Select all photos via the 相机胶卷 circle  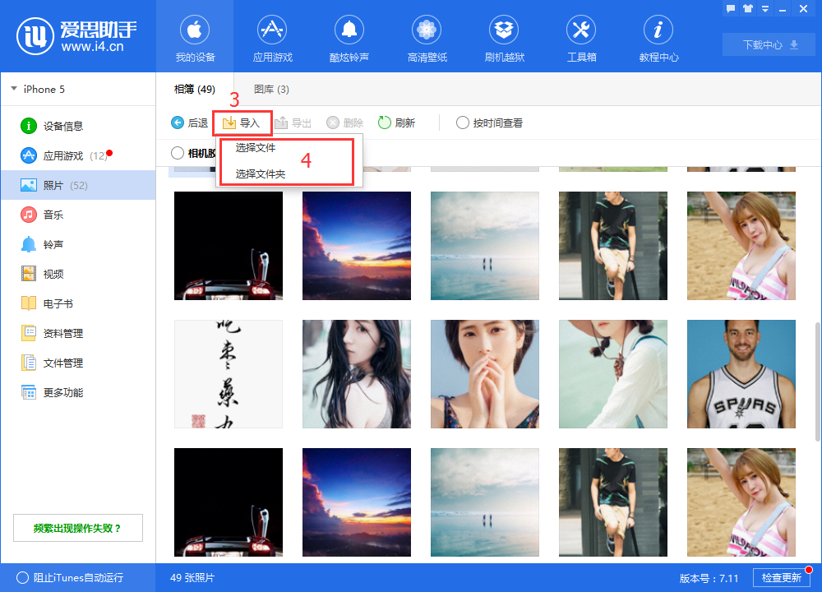pyautogui.click(x=176, y=152)
